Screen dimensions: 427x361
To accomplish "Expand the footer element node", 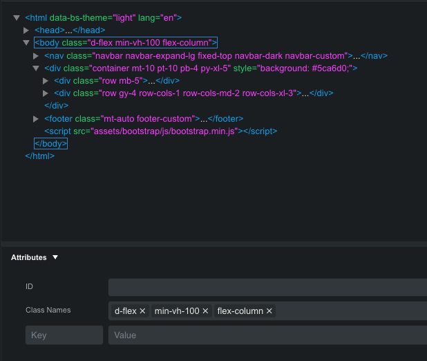I will (x=36, y=119).
